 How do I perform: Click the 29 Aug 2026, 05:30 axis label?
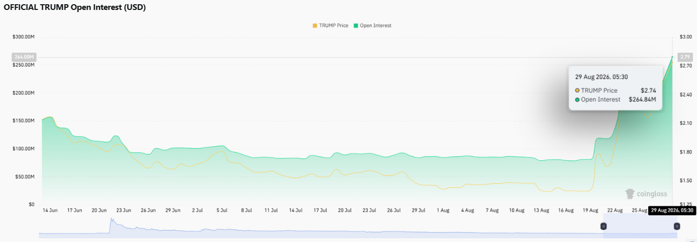672,211
